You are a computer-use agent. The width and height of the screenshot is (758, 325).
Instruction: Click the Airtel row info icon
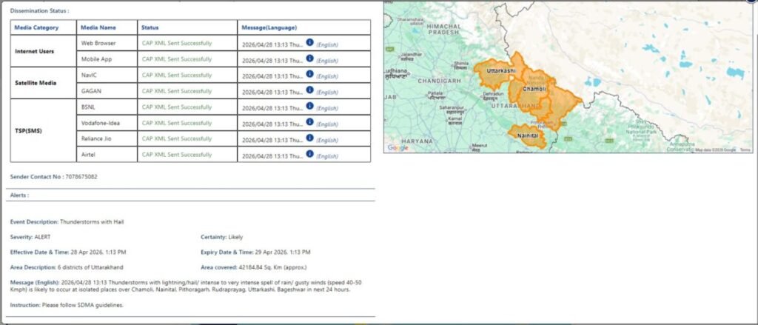[310, 154]
